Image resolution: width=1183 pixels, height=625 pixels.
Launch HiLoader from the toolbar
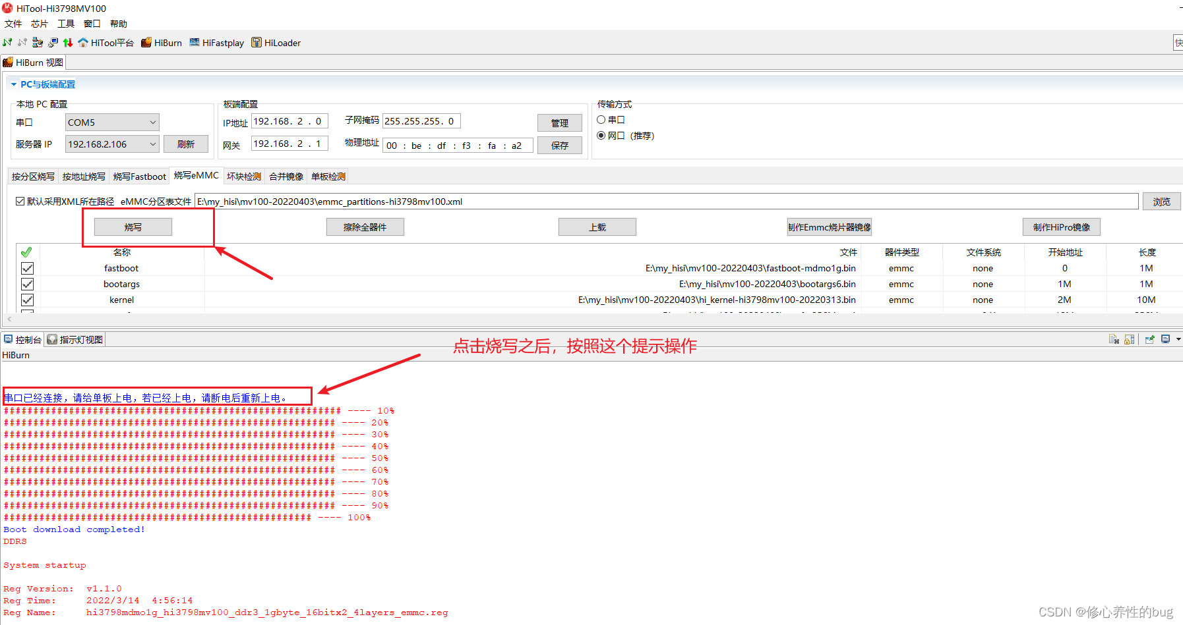click(x=276, y=43)
